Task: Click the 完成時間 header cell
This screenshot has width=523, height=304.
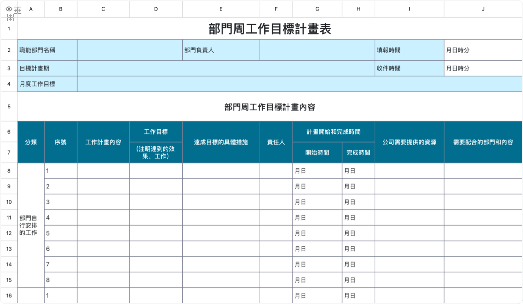Action: pyautogui.click(x=358, y=153)
